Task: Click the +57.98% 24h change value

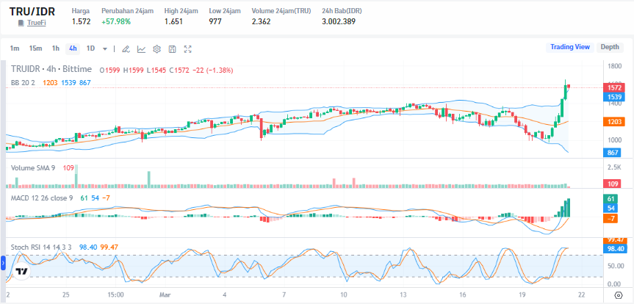Action: click(x=116, y=21)
